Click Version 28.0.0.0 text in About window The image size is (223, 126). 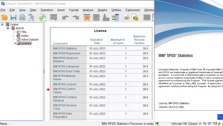pyautogui.click(x=171, y=107)
